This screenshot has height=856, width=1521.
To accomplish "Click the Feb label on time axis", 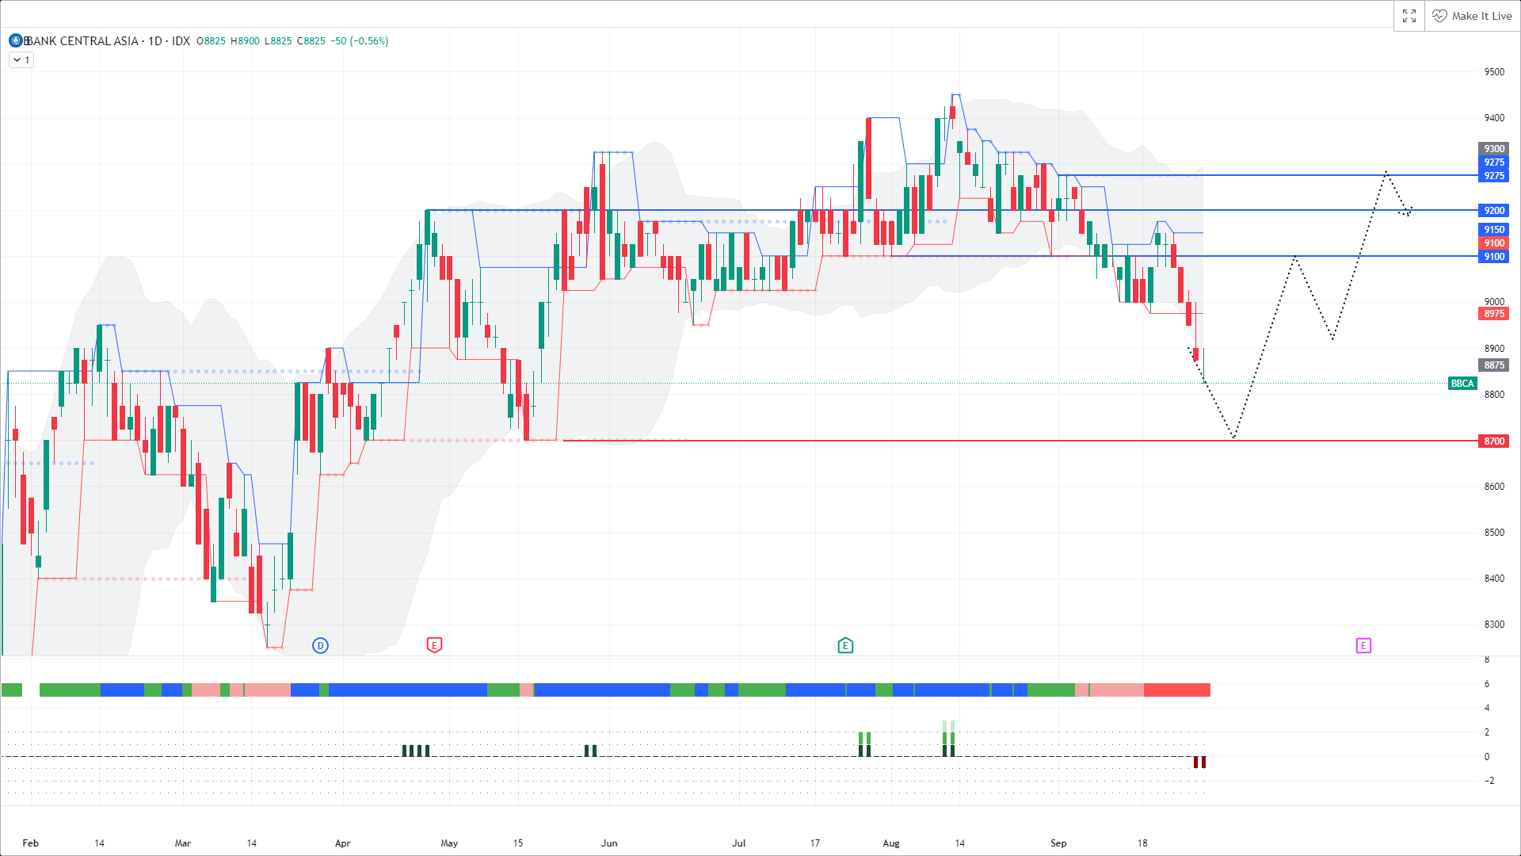I will coord(30,843).
